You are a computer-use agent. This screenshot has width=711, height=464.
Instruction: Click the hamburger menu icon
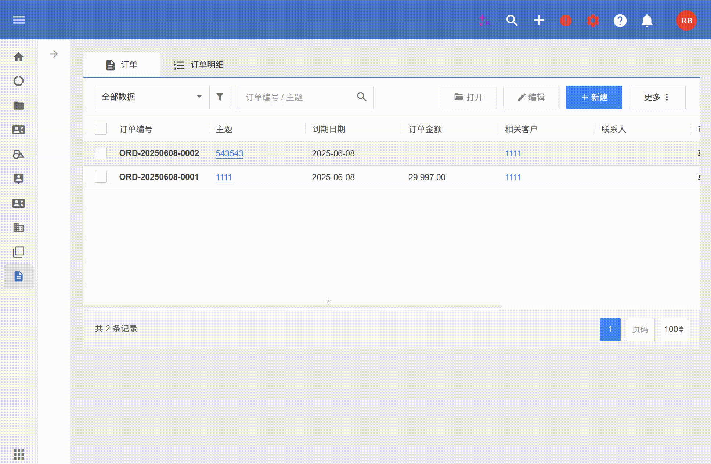click(x=19, y=20)
